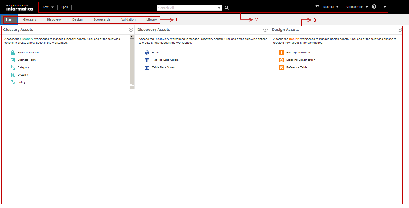Click the Business Initiative briefcase icon
Image resolution: width=409 pixels, height=208 pixels.
coord(12,53)
